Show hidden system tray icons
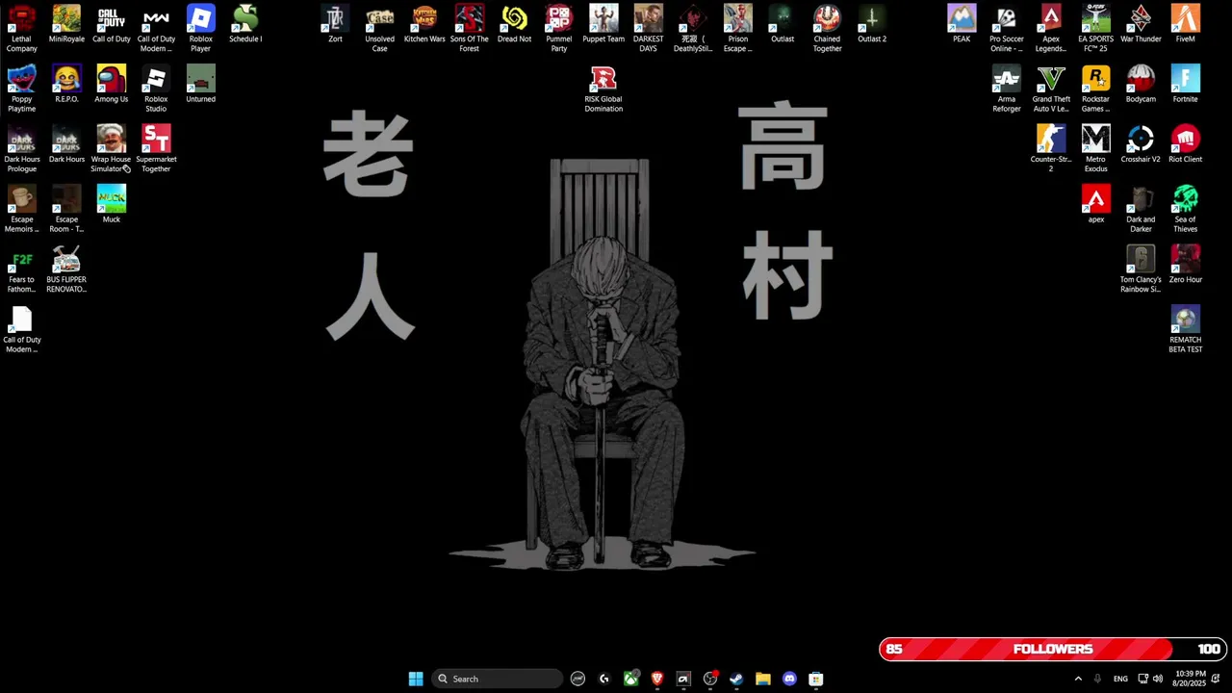 (x=1078, y=679)
